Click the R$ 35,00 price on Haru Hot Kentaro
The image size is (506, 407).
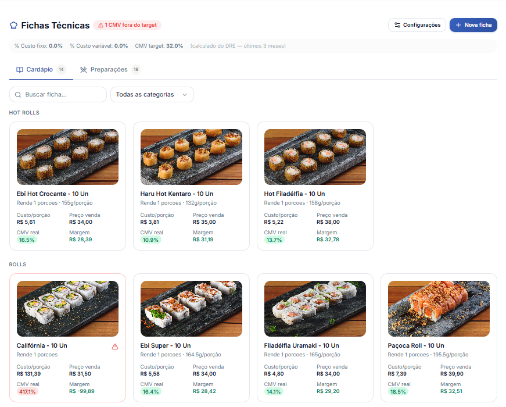(204, 222)
